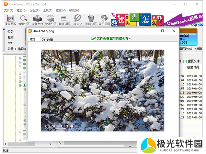The image size is (206, 154).
Task: Select the 快速分区 (Quick Partition) icon
Action: (x=51, y=20)
